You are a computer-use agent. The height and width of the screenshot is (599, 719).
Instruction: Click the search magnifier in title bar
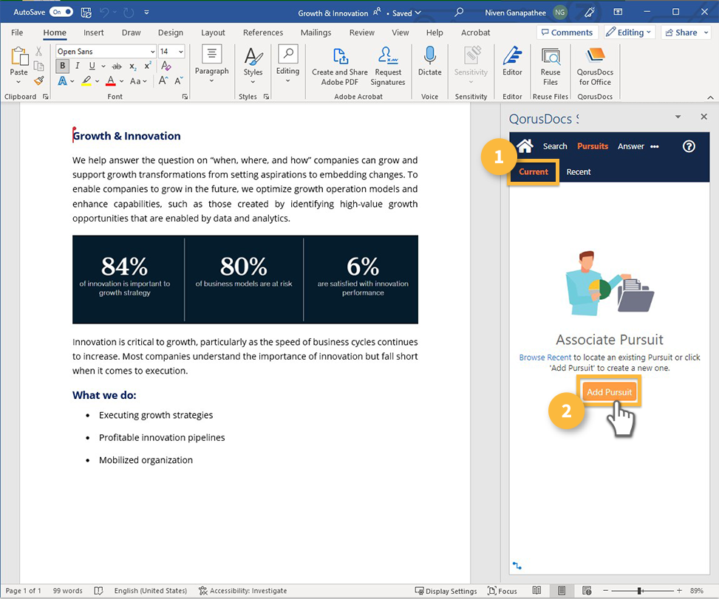click(x=459, y=13)
